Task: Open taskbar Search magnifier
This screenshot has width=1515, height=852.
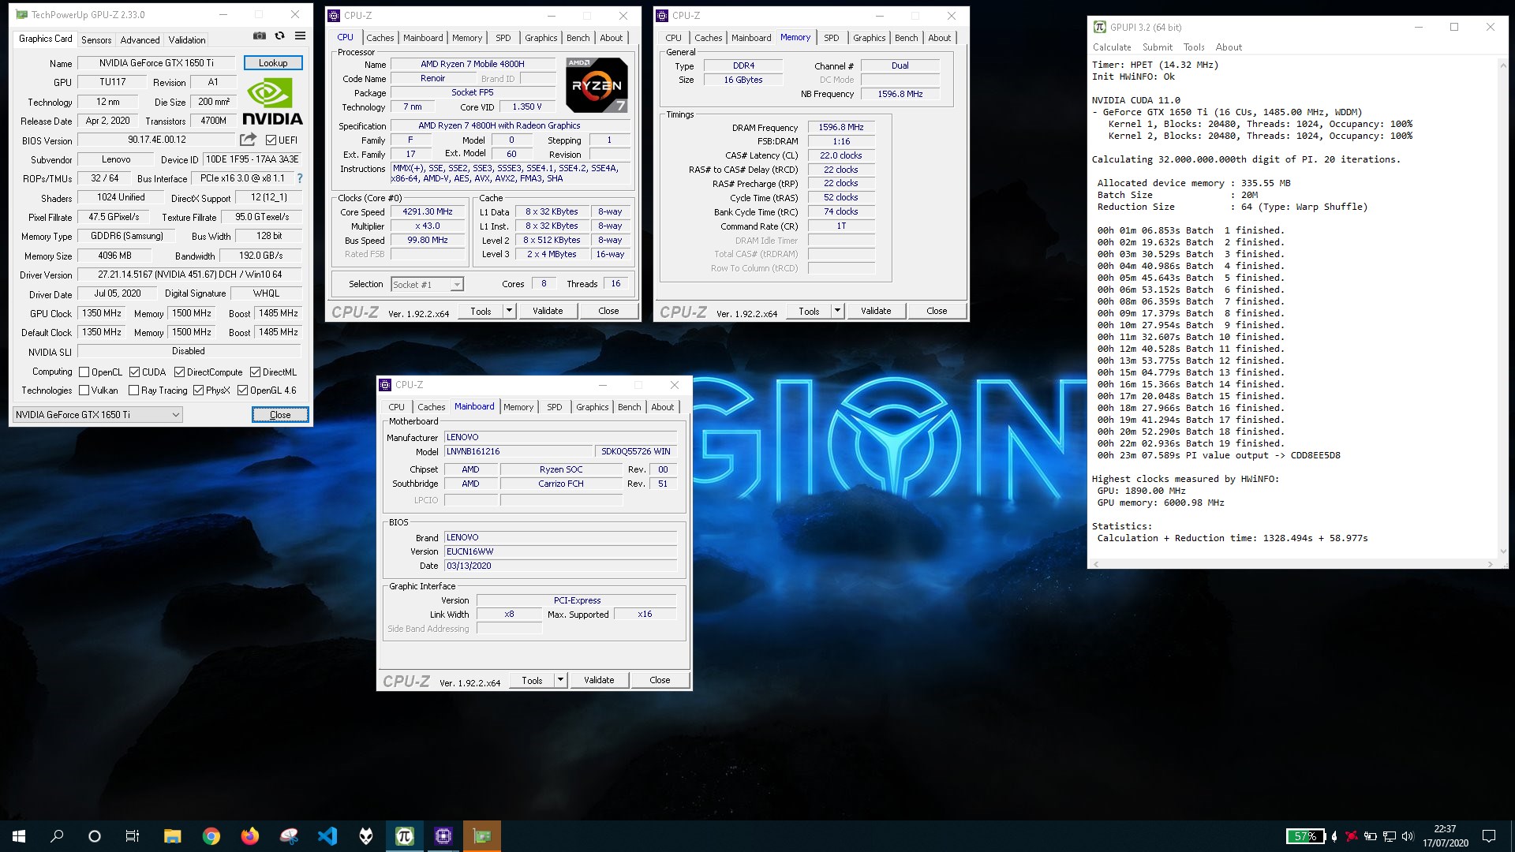Action: pyautogui.click(x=57, y=836)
